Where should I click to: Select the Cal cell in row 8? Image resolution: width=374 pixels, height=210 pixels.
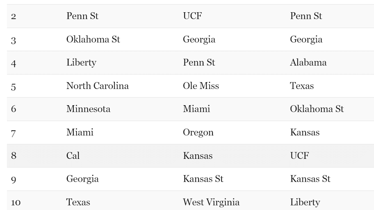pos(73,156)
